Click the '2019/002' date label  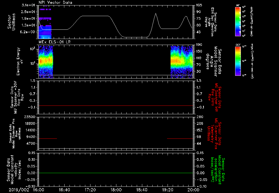coord(19,190)
